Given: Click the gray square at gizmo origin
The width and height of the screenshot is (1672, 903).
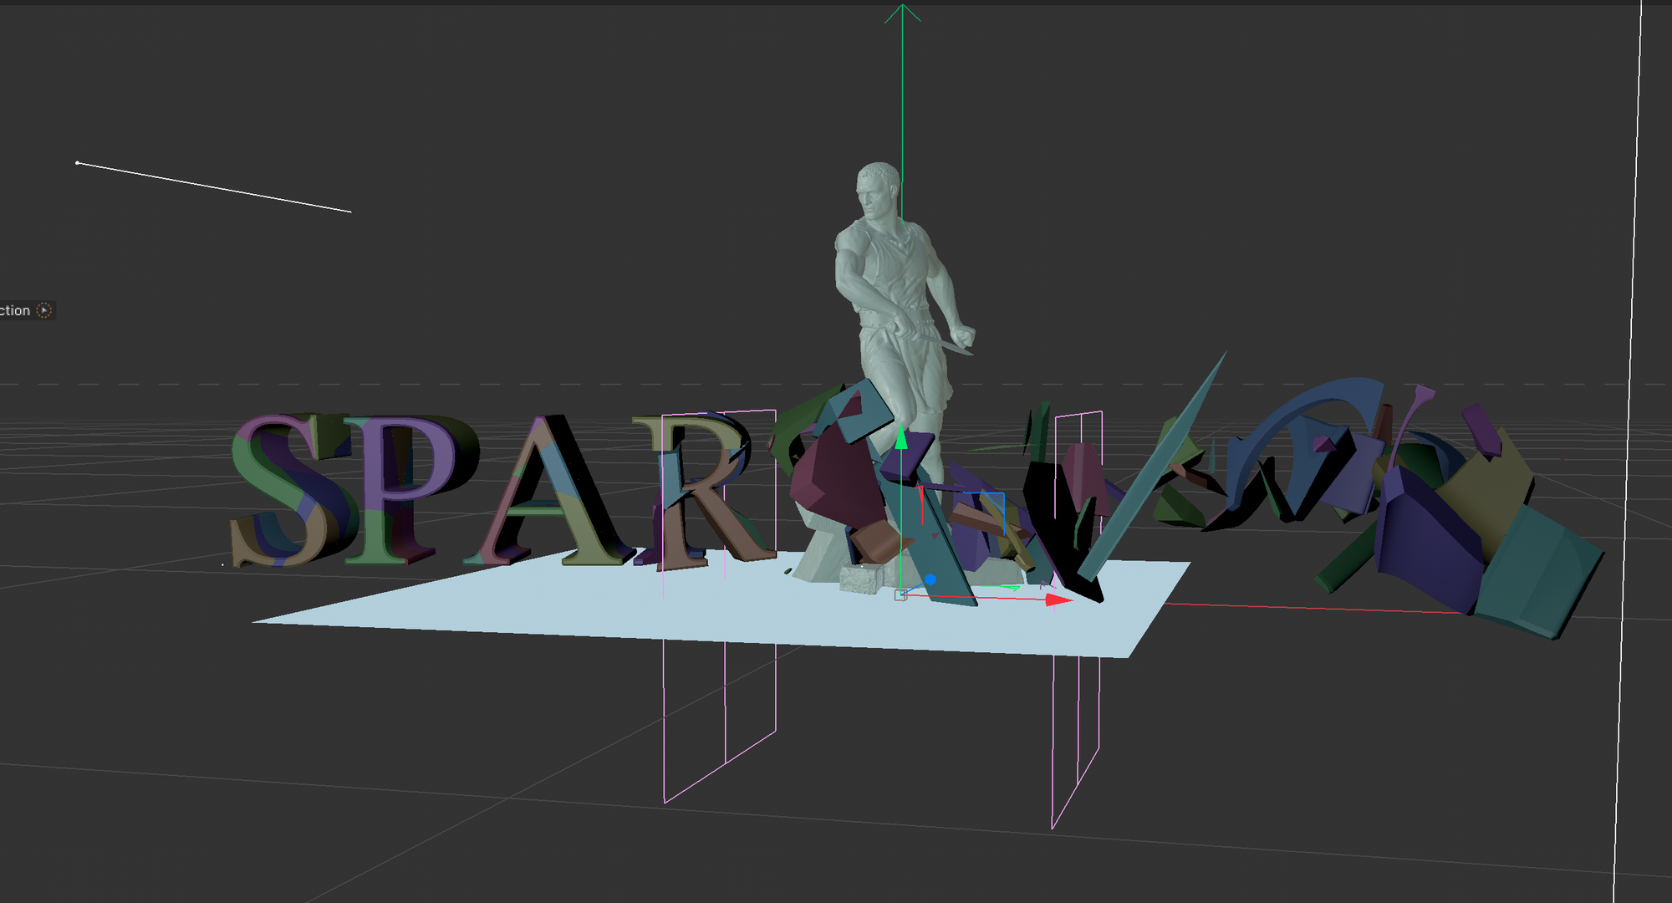Looking at the screenshot, I should click(900, 595).
